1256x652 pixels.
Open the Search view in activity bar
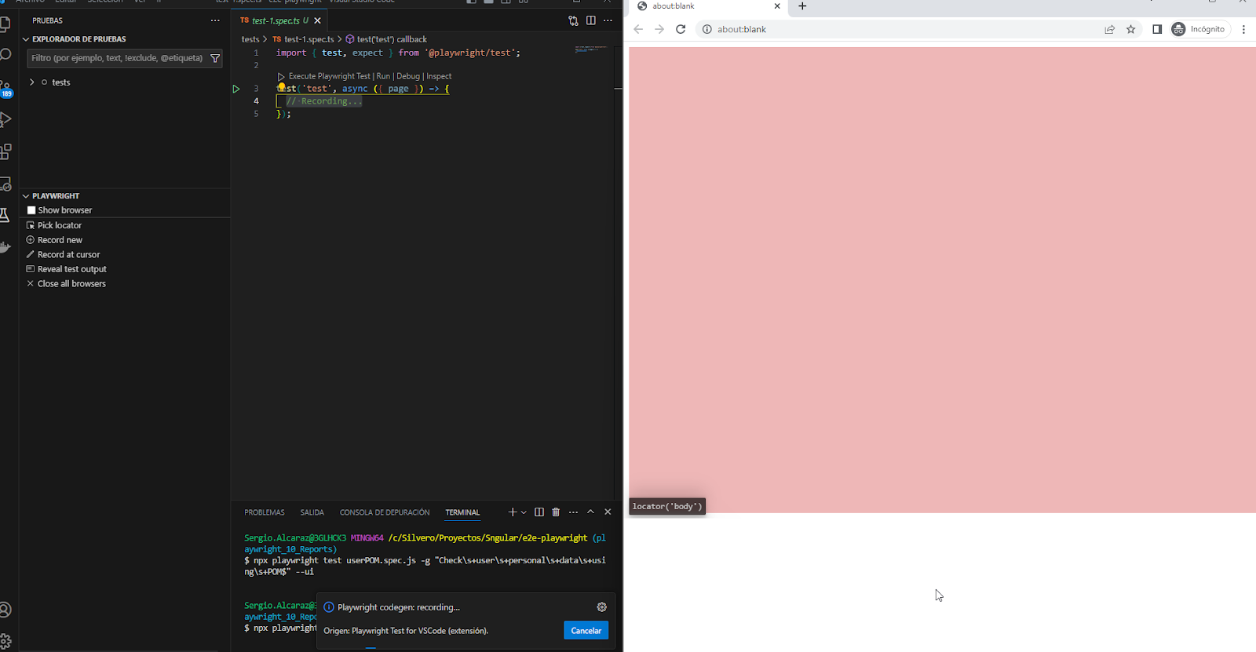(x=5, y=55)
